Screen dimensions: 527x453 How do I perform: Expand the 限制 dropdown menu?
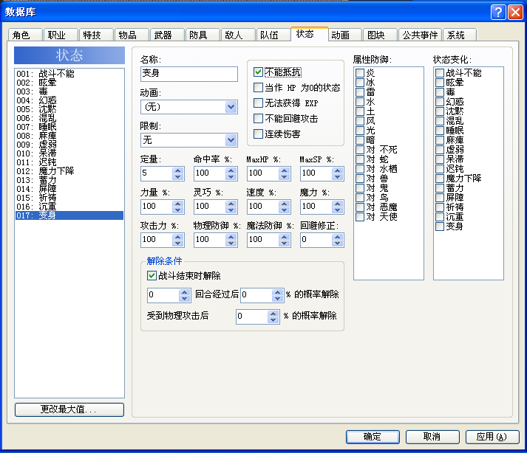[x=231, y=140]
